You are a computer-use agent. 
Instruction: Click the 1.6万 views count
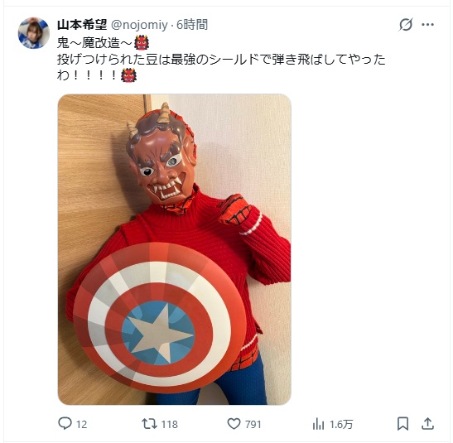click(341, 424)
